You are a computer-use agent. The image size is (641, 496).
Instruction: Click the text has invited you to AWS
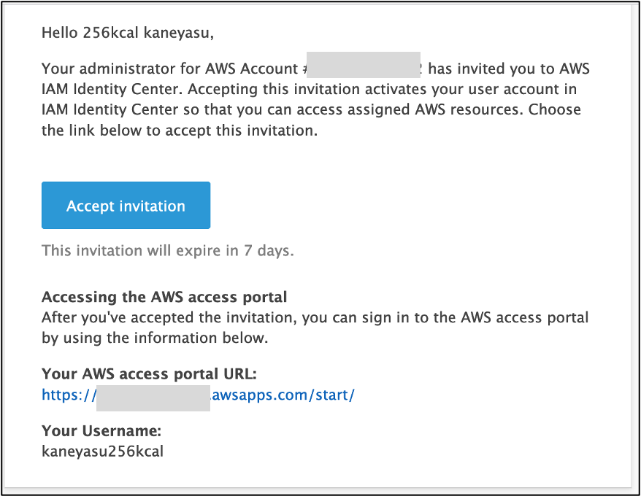coord(509,69)
